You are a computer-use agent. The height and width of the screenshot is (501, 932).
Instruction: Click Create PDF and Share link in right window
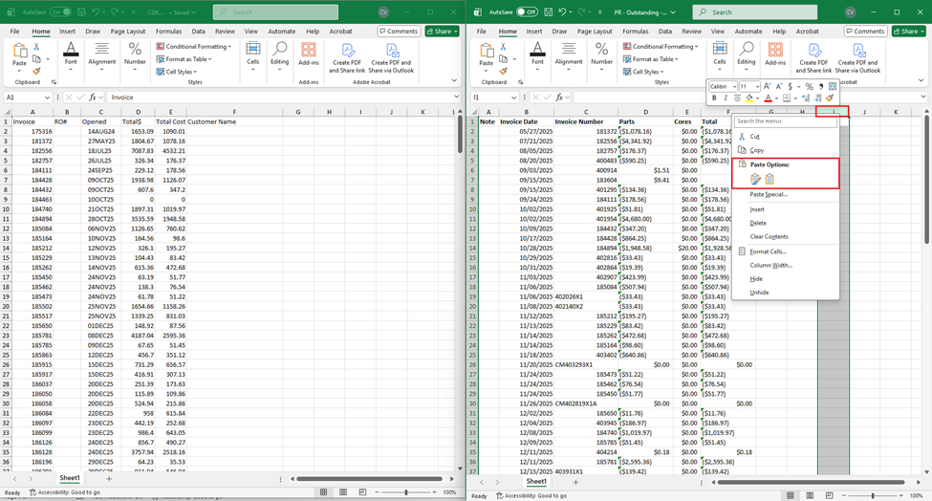pos(813,57)
